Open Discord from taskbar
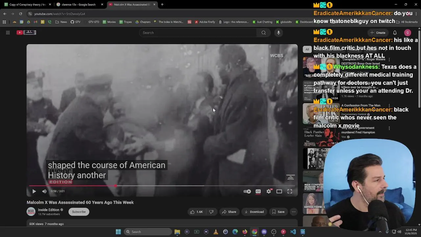The height and width of the screenshot is (237, 421). [x=264, y=232]
